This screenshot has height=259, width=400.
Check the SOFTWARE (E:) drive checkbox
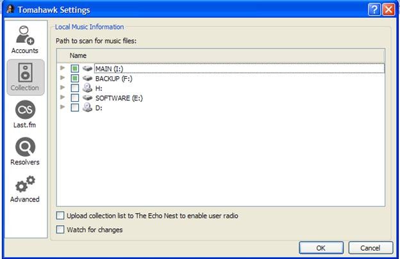click(75, 98)
